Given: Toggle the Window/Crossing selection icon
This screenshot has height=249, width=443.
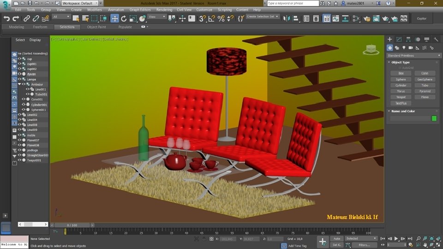Looking at the screenshot, I should tap(103, 18).
